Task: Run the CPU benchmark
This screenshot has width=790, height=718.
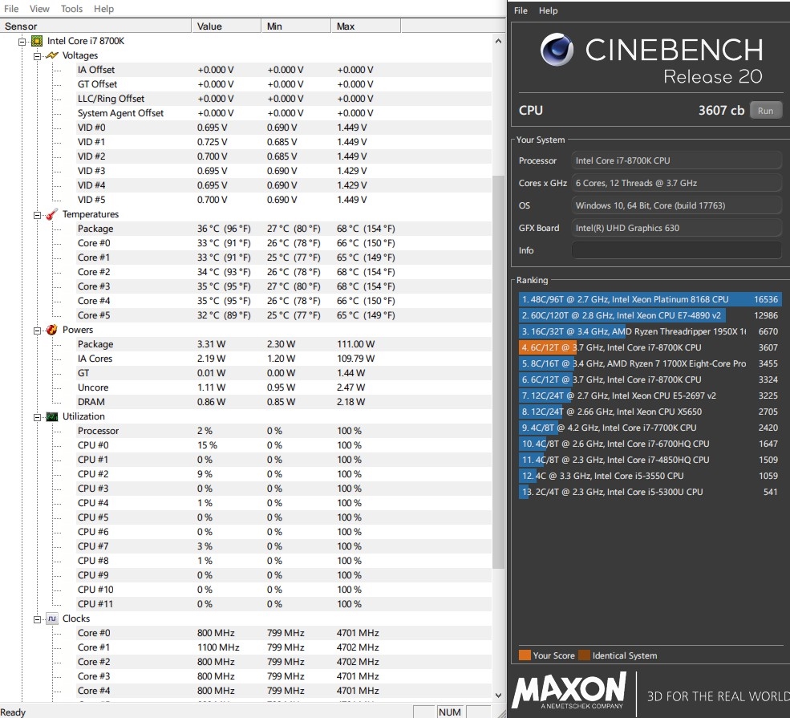Action: tap(765, 111)
